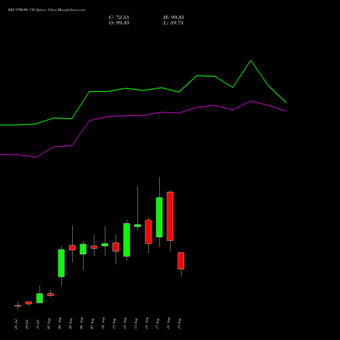Click the '19 Aug' date label
Screen dimensions: 340x340
(180, 323)
